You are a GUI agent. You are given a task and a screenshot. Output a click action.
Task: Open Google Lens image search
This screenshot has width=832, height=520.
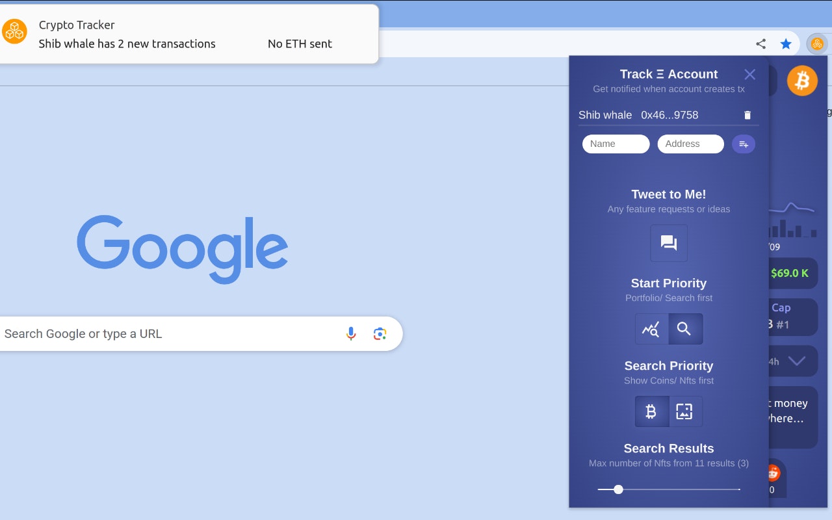click(x=380, y=333)
